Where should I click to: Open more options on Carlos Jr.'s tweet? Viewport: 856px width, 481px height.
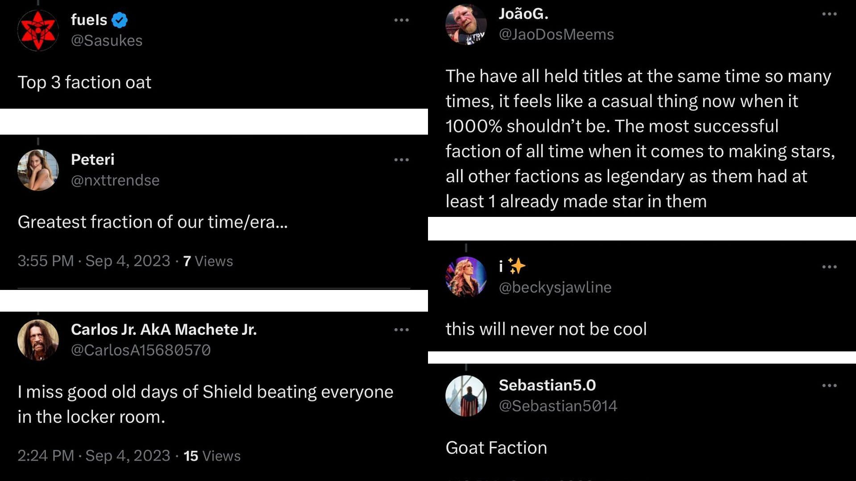[x=401, y=330]
